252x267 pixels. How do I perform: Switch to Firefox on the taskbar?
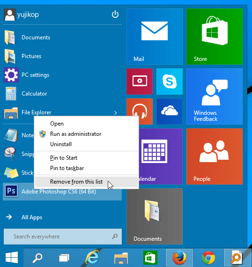tap(179, 258)
